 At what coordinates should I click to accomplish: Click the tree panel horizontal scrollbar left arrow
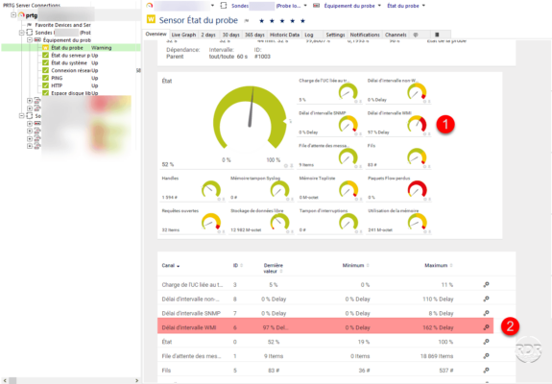point(5,380)
